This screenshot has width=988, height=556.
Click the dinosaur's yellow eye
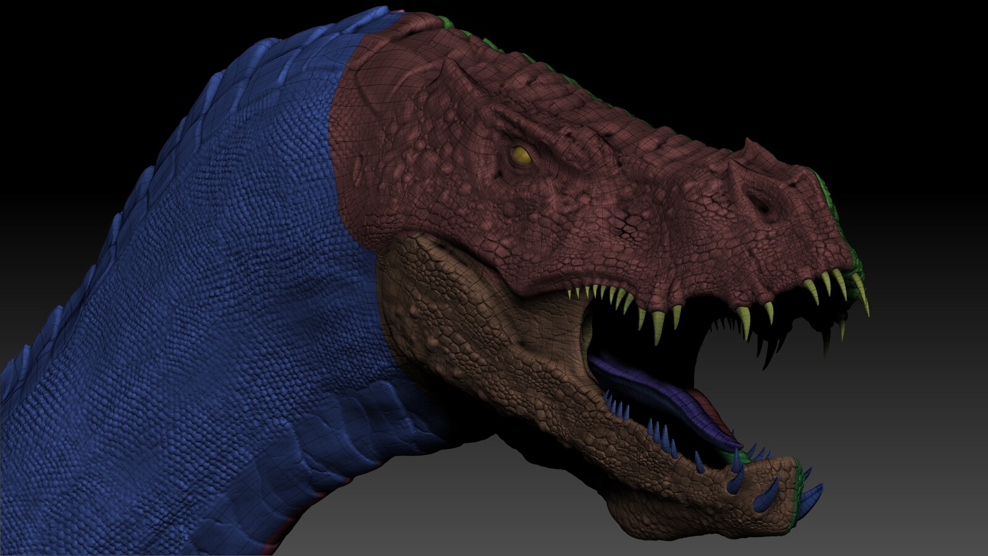(522, 156)
